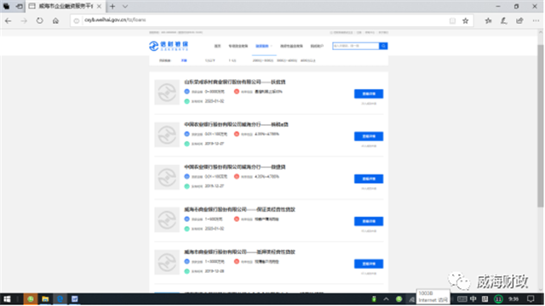Click the tabs you've set aside icon
Screen dimensions: 545x306
coord(7,6)
